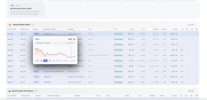
Task: Switch the AMRC chart to 1M range
Action: (41, 61)
